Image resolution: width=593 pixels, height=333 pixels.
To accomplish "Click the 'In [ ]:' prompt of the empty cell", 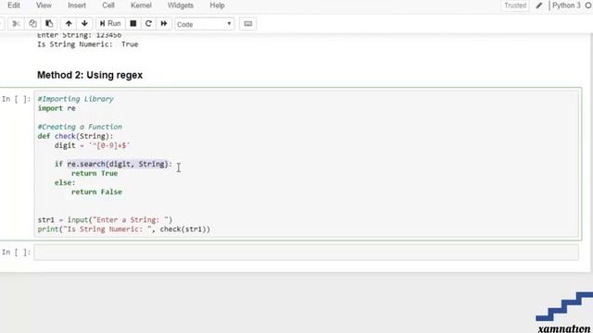I will click(x=17, y=253).
